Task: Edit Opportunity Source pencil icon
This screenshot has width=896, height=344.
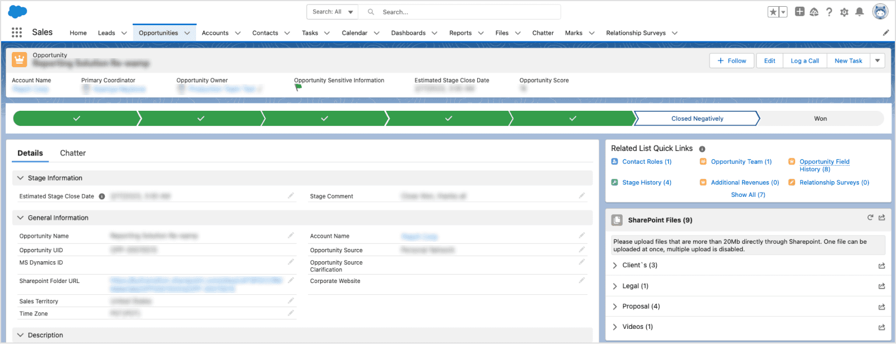Action: (582, 249)
